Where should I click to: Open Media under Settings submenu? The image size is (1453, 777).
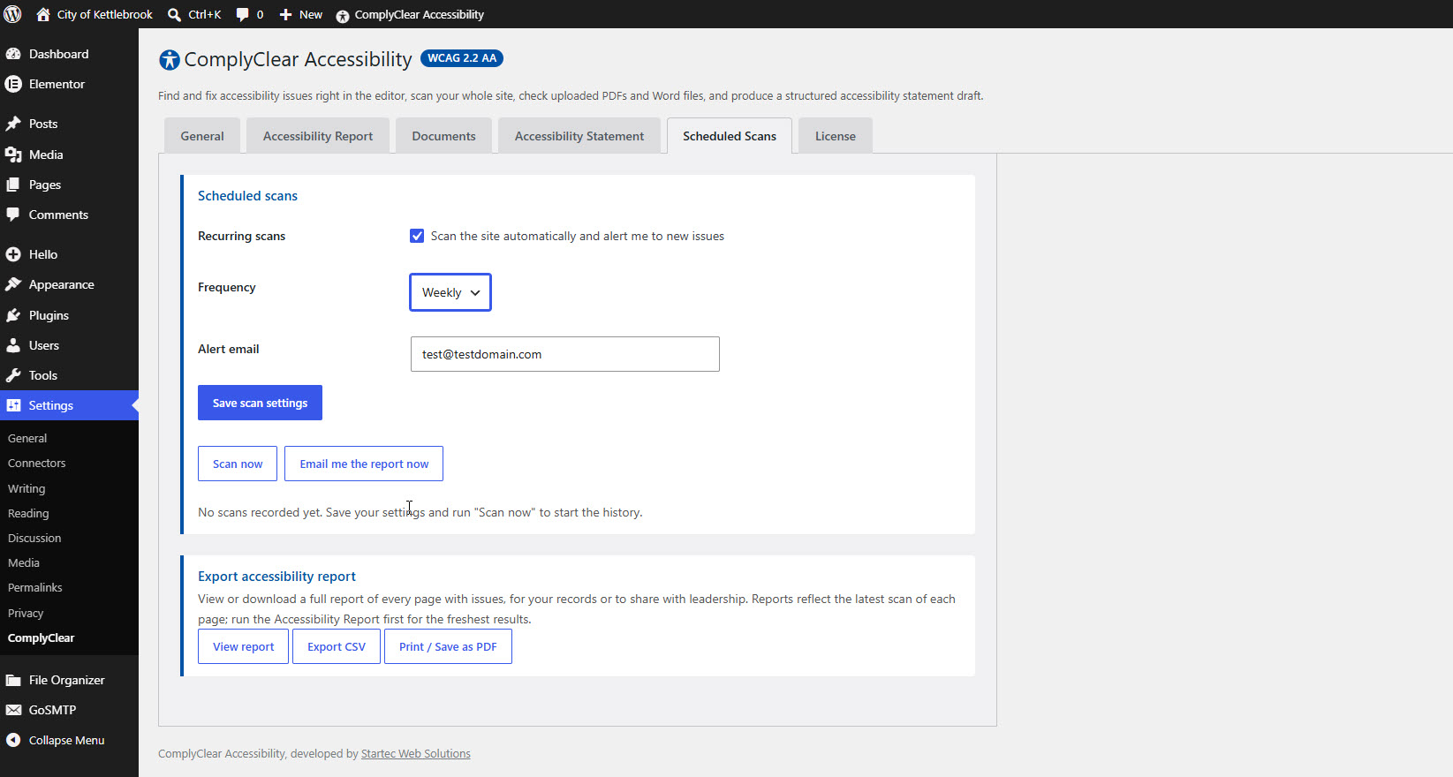24,562
